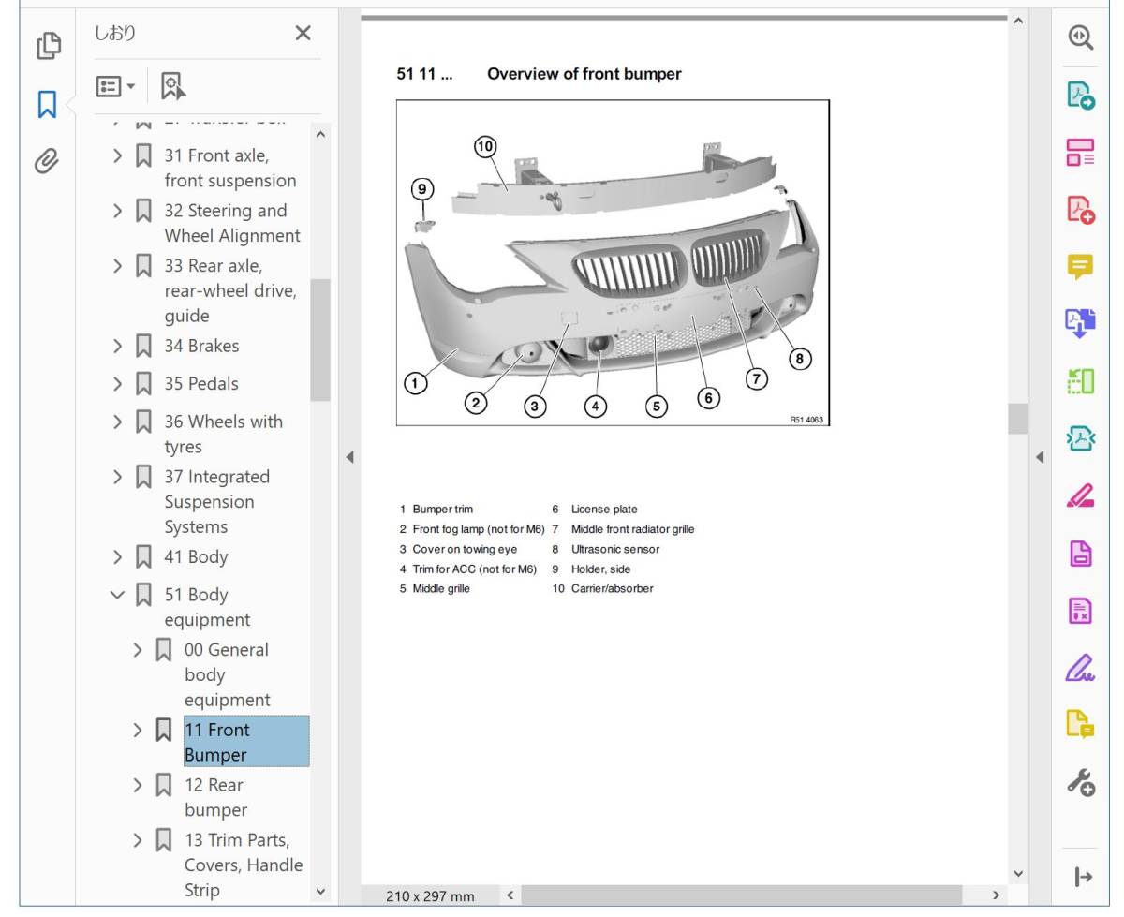1124x917 pixels.
Task: Click the bookmark panel scrollbar thumb
Action: click(x=320, y=339)
